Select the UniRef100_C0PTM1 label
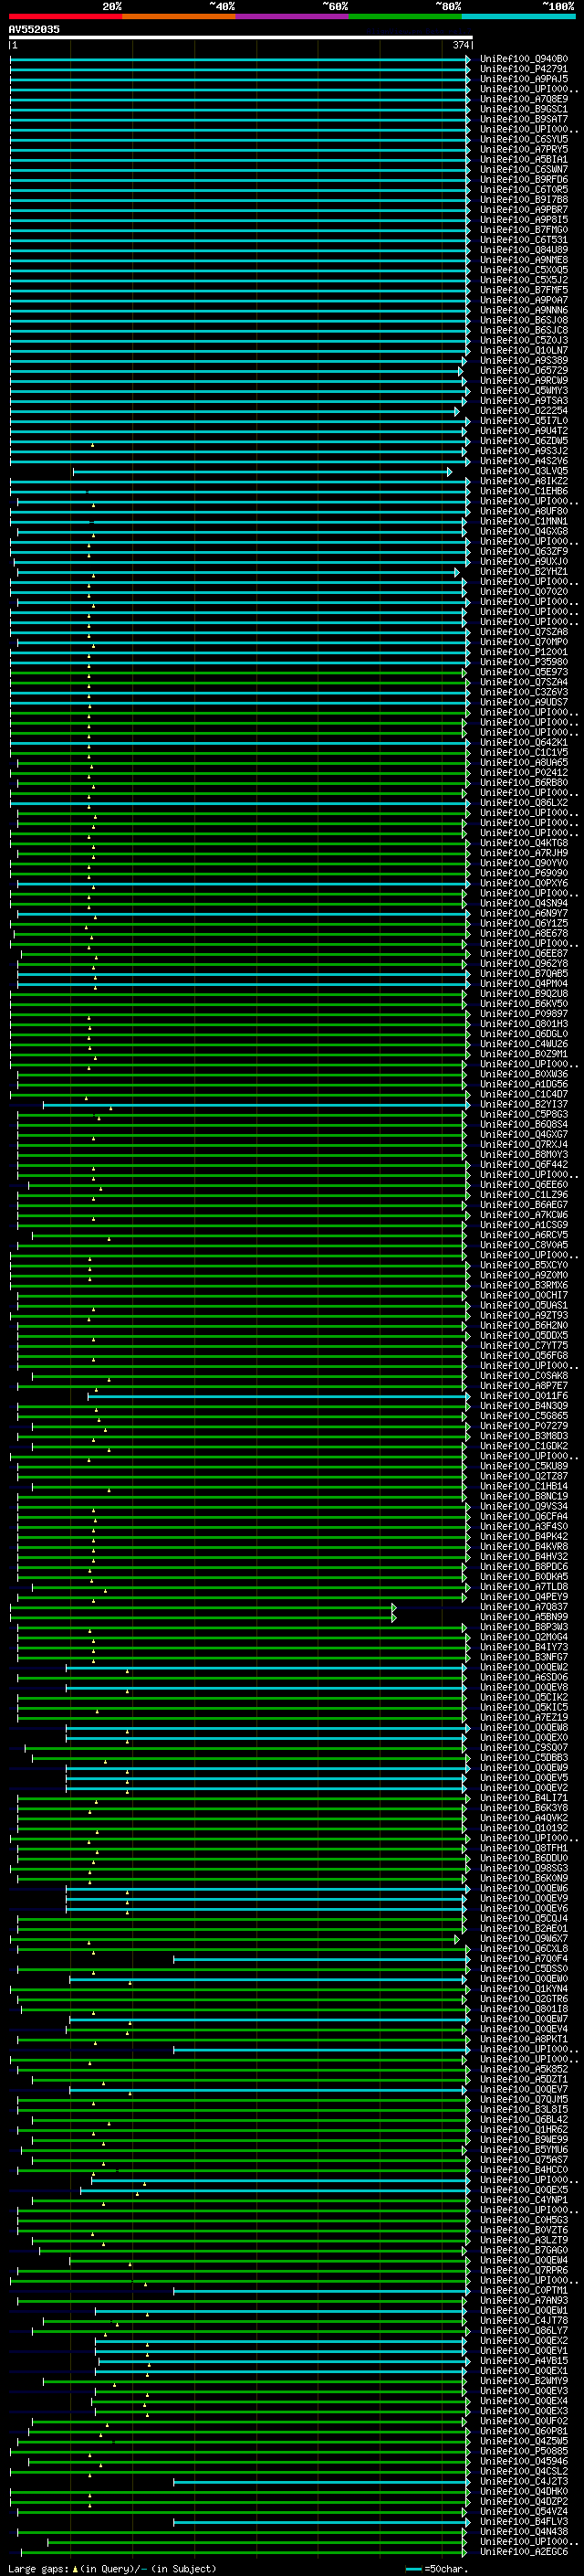The image size is (584, 2576). pos(524,2290)
